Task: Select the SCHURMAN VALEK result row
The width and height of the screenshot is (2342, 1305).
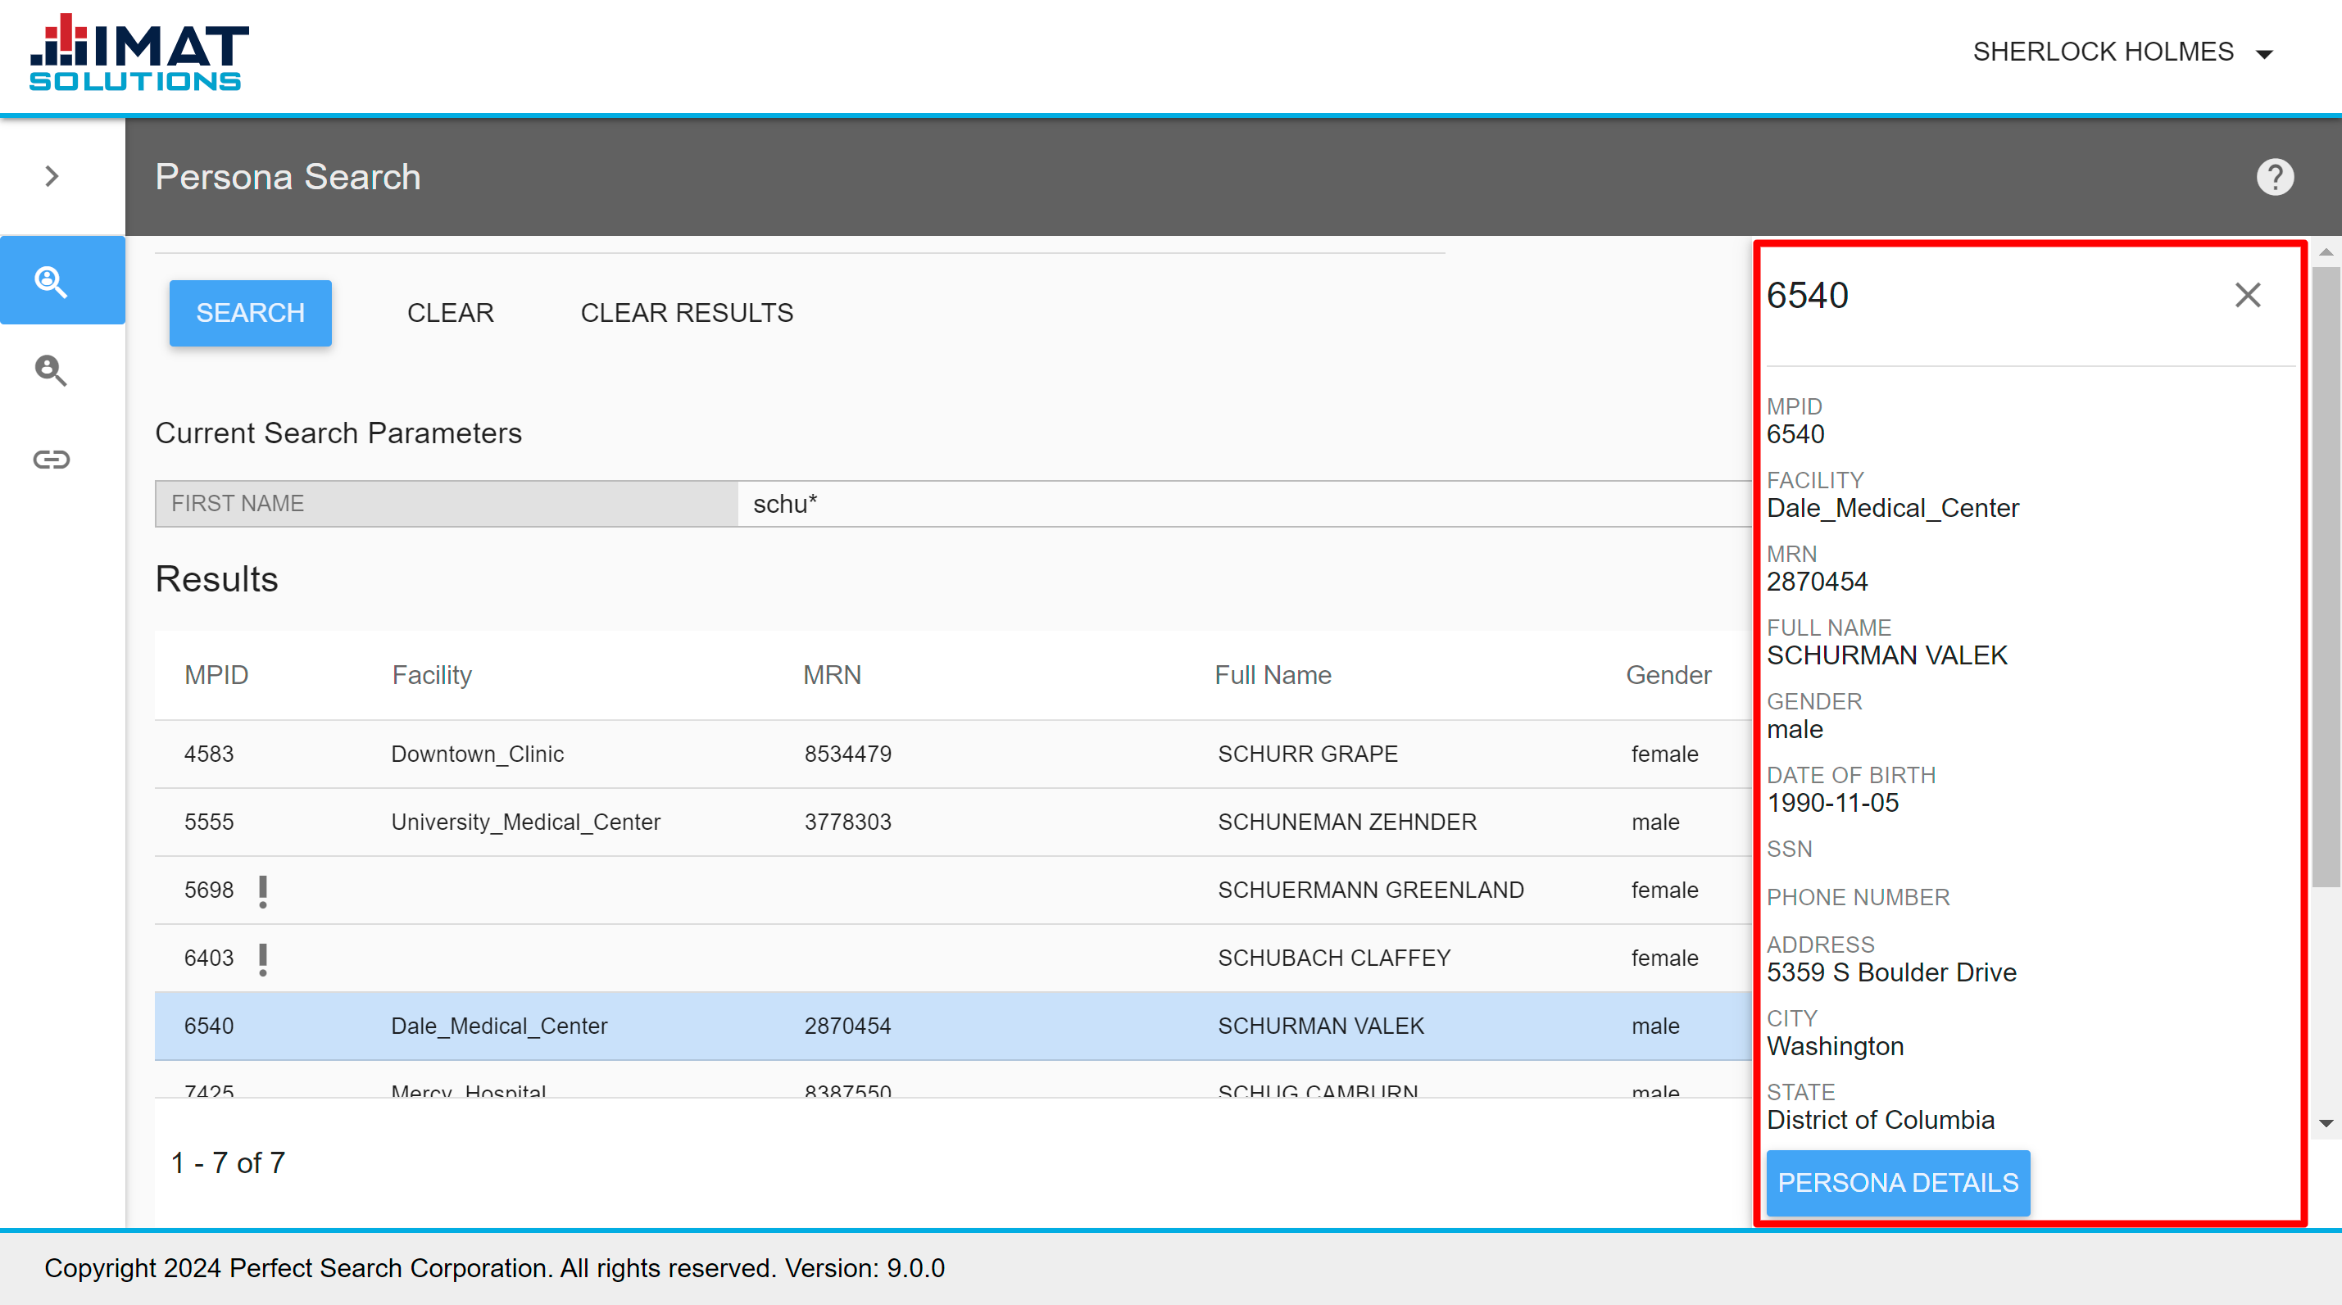Action: point(953,1027)
